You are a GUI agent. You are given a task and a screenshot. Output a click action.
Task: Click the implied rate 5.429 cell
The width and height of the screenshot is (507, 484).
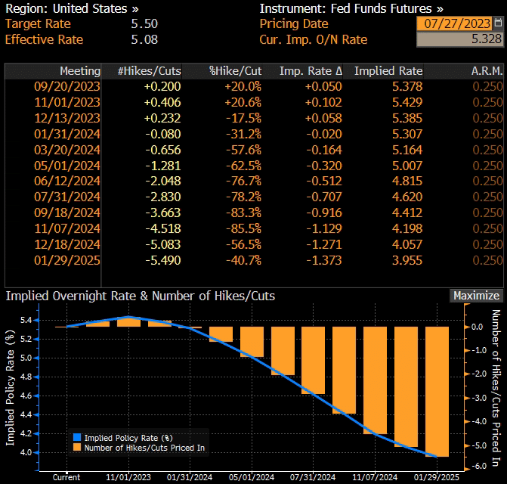pos(407,103)
